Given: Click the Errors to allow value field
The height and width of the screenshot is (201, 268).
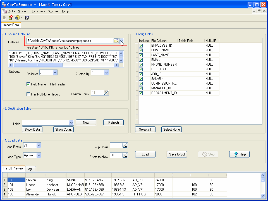Looking at the screenshot, I should [x=116, y=155].
